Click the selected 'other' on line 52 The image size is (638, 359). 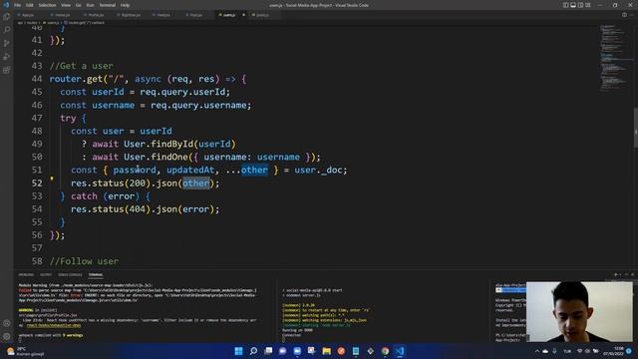click(195, 183)
